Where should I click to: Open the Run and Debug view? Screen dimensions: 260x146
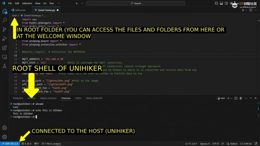[5, 39]
